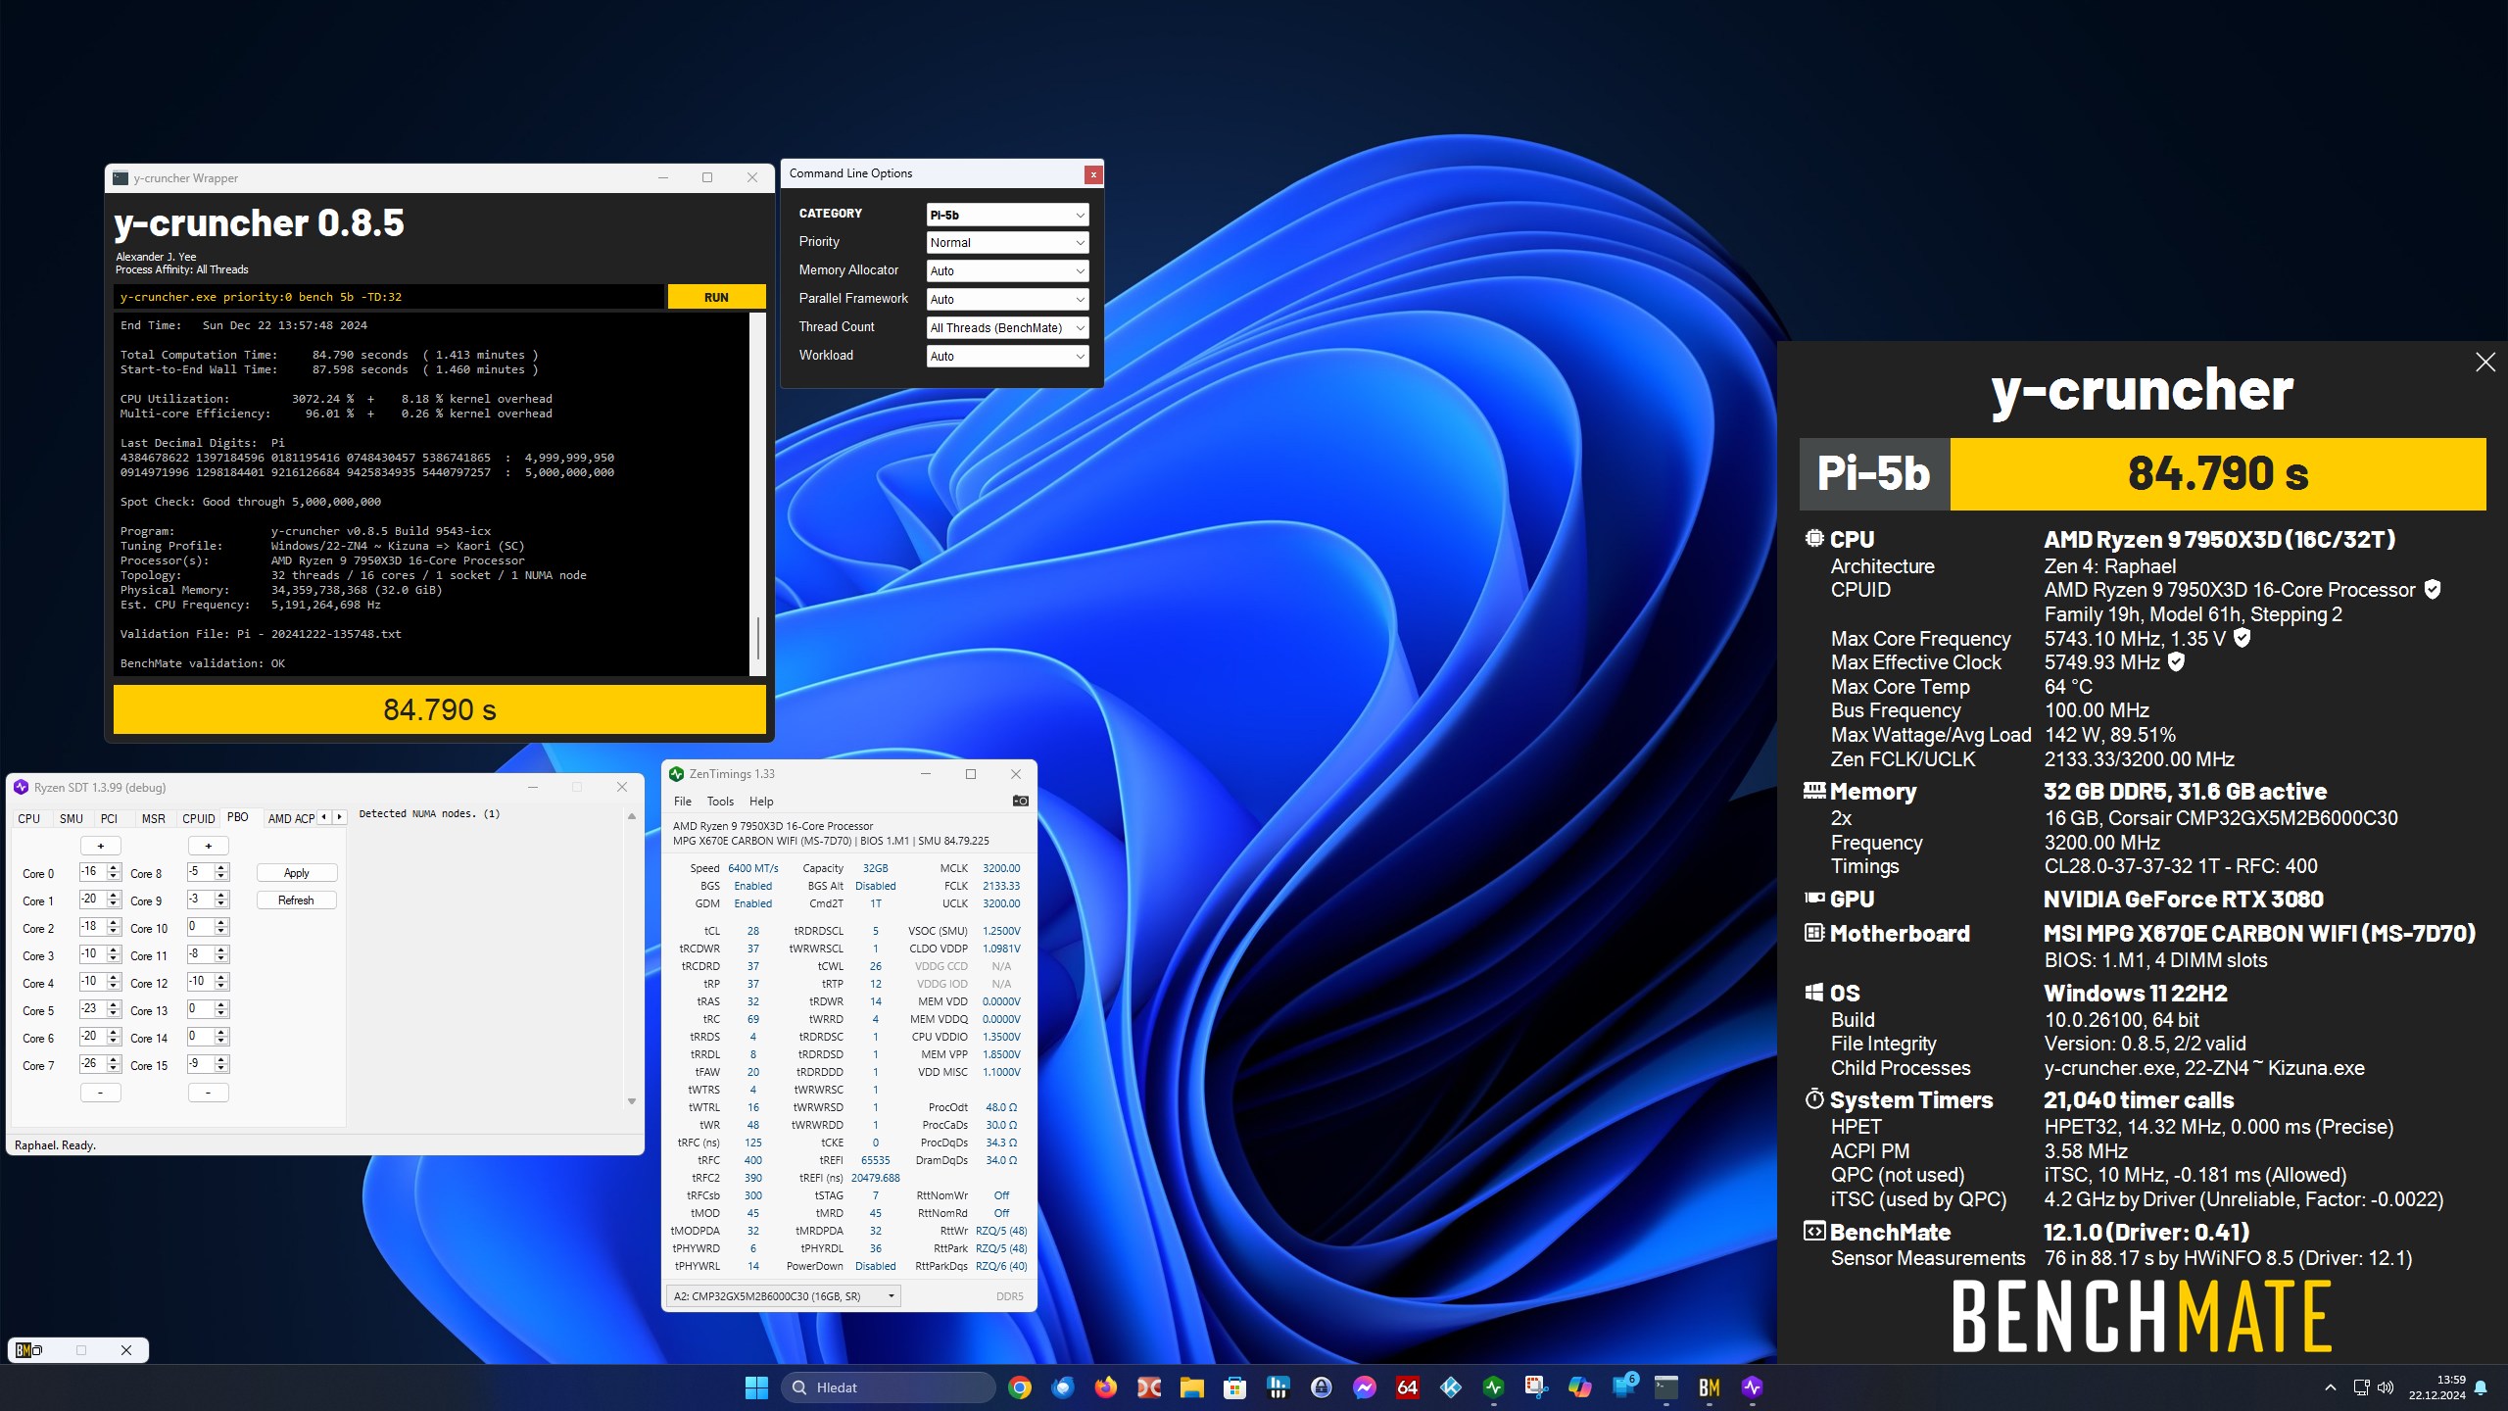Open Microsoft Store taskbar icon

point(1234,1387)
